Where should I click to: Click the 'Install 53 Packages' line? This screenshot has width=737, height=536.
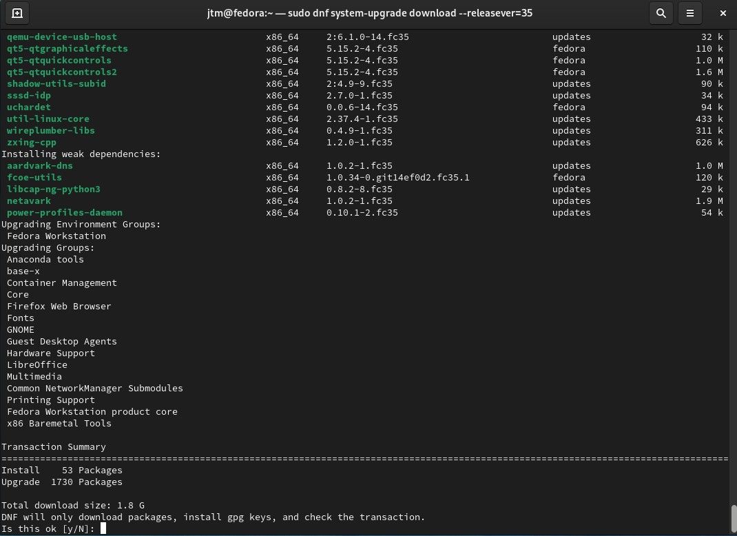pos(61,471)
